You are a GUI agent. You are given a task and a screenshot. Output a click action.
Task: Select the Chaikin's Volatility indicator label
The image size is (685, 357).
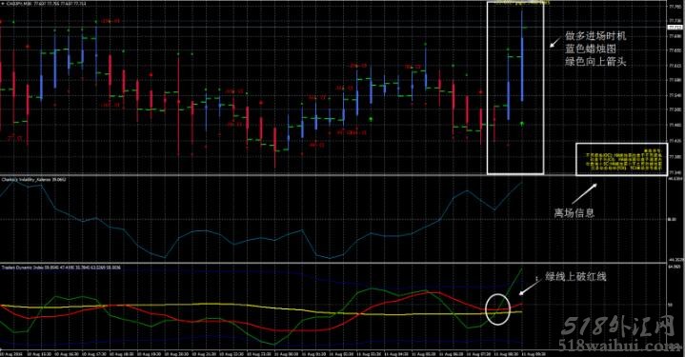click(34, 179)
